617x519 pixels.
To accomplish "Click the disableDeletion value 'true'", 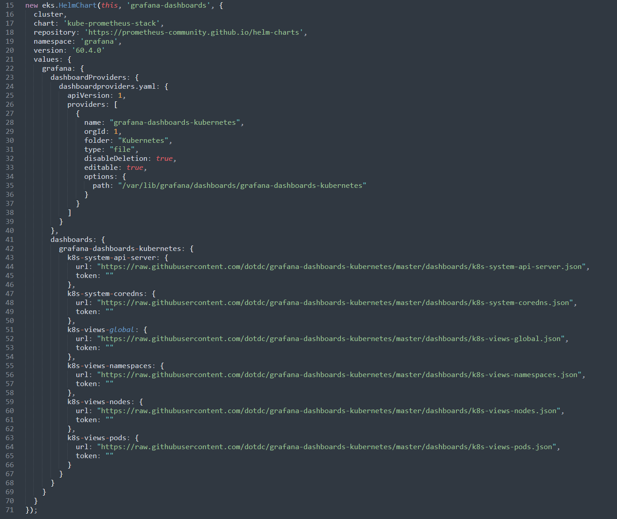I will (164, 158).
